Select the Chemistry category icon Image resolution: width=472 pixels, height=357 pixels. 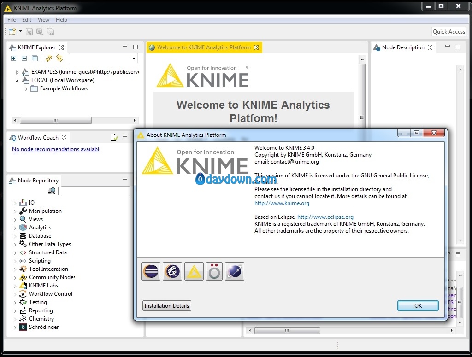click(23, 318)
